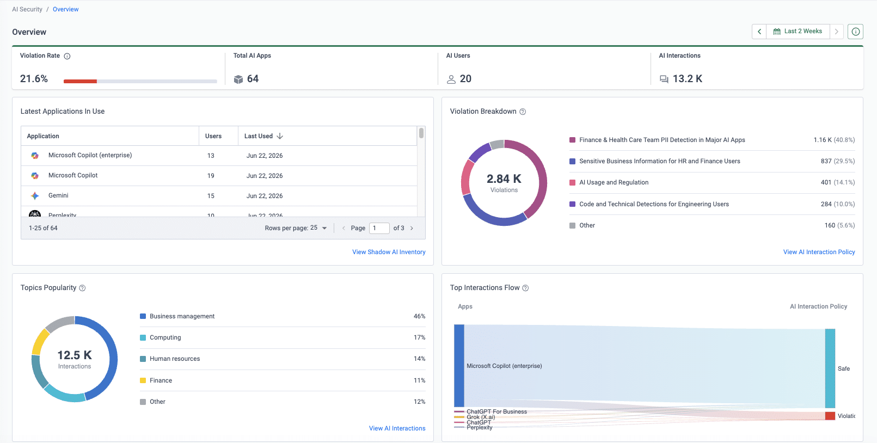Sort table by Last Used arrow
The height and width of the screenshot is (443, 877).
(x=280, y=136)
